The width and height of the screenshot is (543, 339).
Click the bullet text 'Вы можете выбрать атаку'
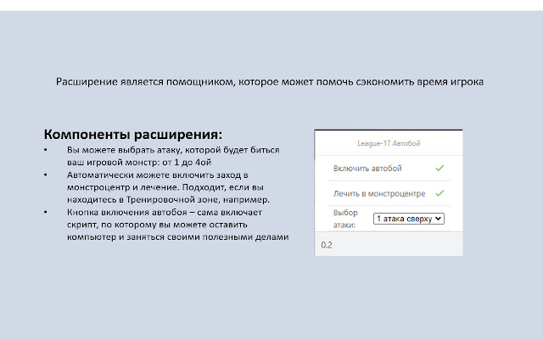tap(173, 156)
